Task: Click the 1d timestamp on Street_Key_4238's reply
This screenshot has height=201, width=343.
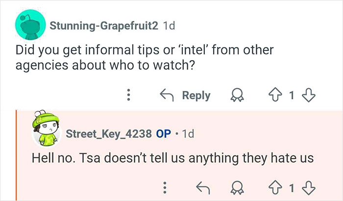Action: tap(187, 134)
